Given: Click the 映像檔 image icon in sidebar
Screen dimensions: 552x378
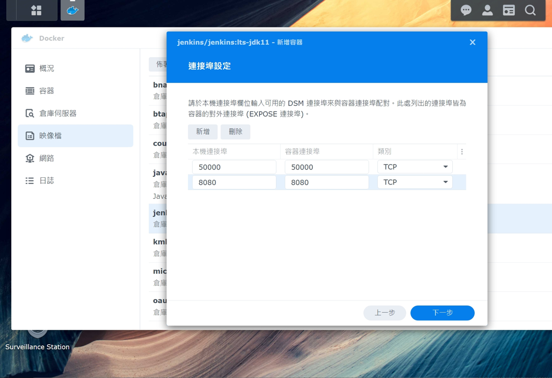Looking at the screenshot, I should point(30,136).
